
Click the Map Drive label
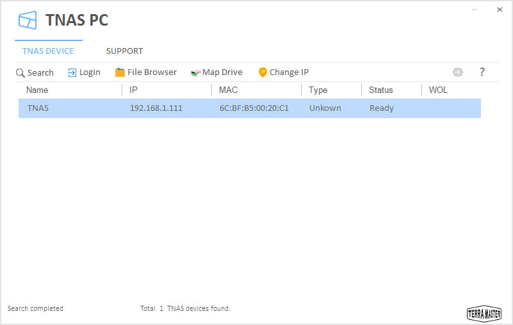coord(222,72)
